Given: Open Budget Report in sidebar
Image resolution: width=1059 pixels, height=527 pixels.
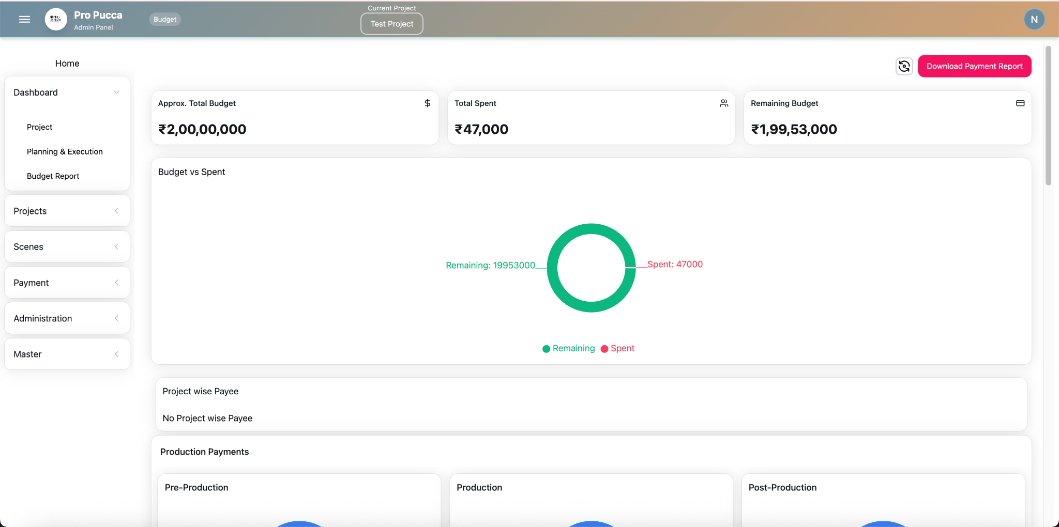Looking at the screenshot, I should (53, 176).
